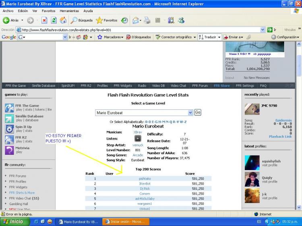Click the Print icon
302x226 pixels.
[147, 20]
